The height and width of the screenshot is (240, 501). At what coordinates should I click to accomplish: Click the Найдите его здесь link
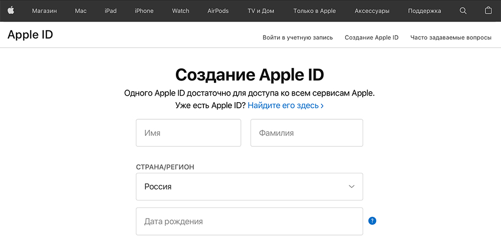(x=286, y=105)
